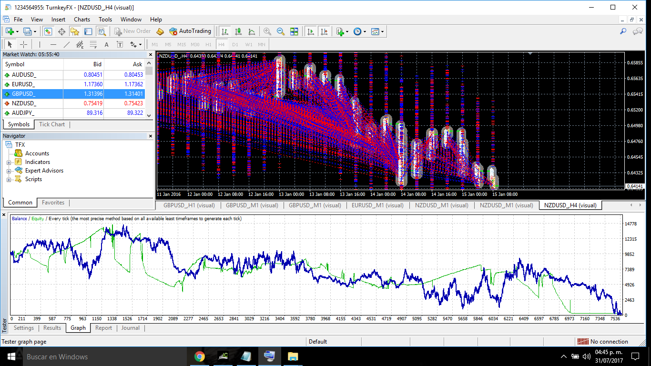Screen dimensions: 651x366
Task: Click the Tile Windows icon
Action: (294, 31)
